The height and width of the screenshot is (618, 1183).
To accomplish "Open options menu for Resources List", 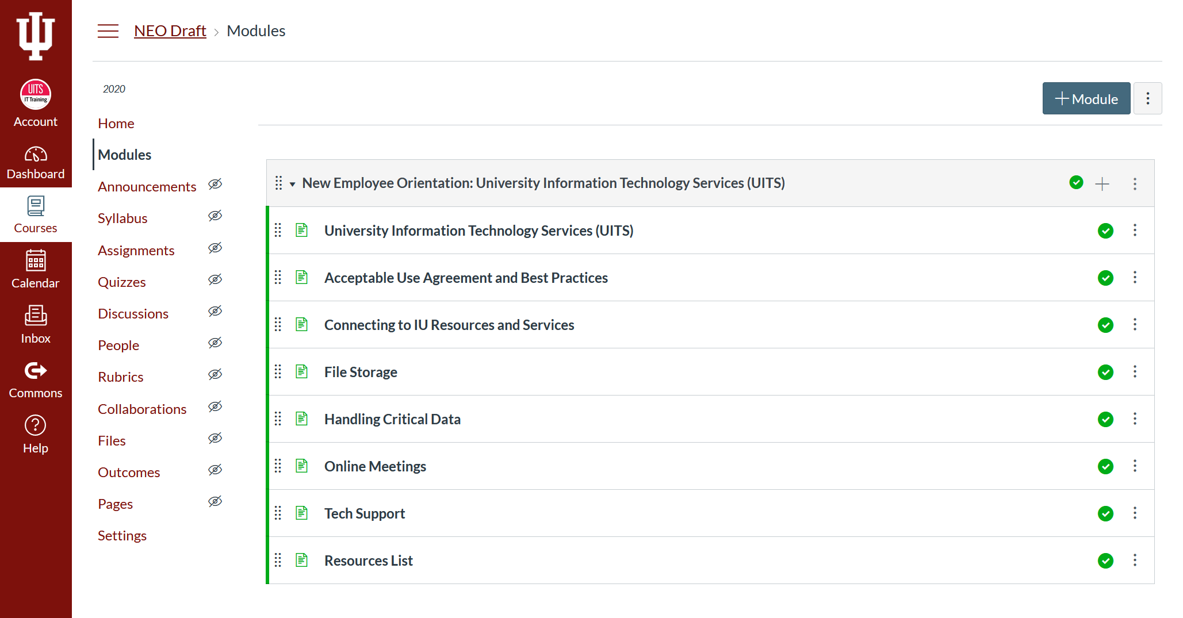I will (x=1135, y=560).
